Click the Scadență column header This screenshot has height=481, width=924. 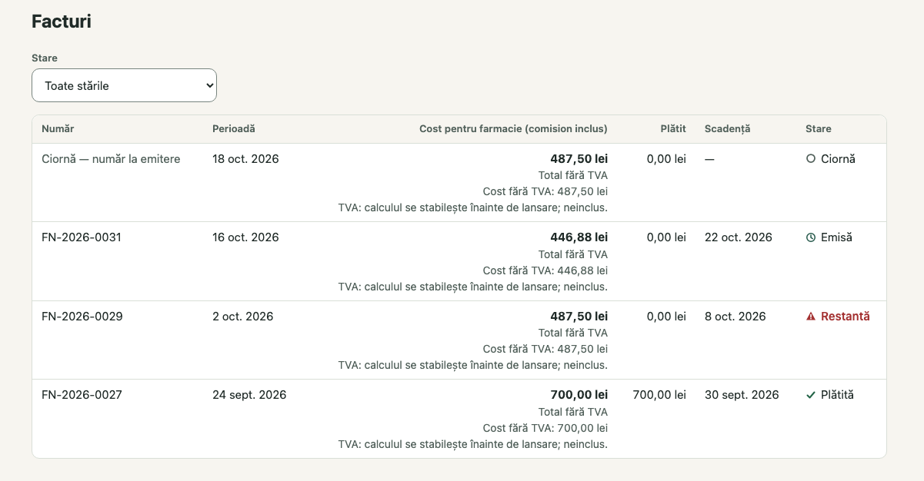pos(727,129)
